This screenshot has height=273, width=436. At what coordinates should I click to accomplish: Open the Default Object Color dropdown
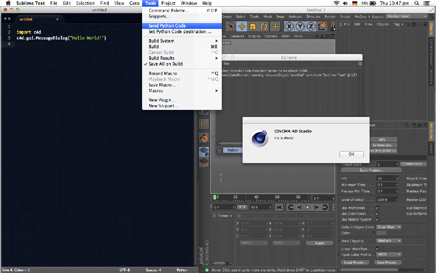(x=389, y=227)
